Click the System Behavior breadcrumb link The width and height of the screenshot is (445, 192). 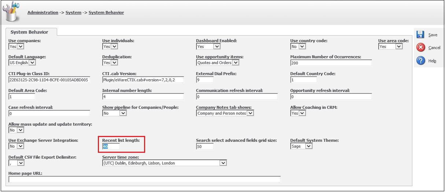pyautogui.click(x=106, y=12)
